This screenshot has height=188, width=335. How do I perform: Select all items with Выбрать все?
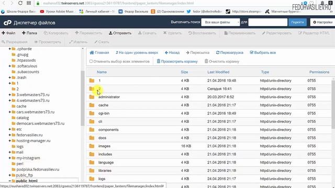point(263,52)
